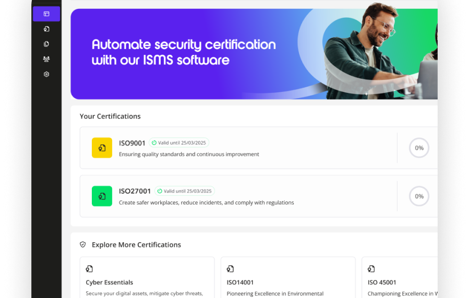Click the ISO9001 0% progress circle
This screenshot has width=469, height=298.
click(x=419, y=148)
